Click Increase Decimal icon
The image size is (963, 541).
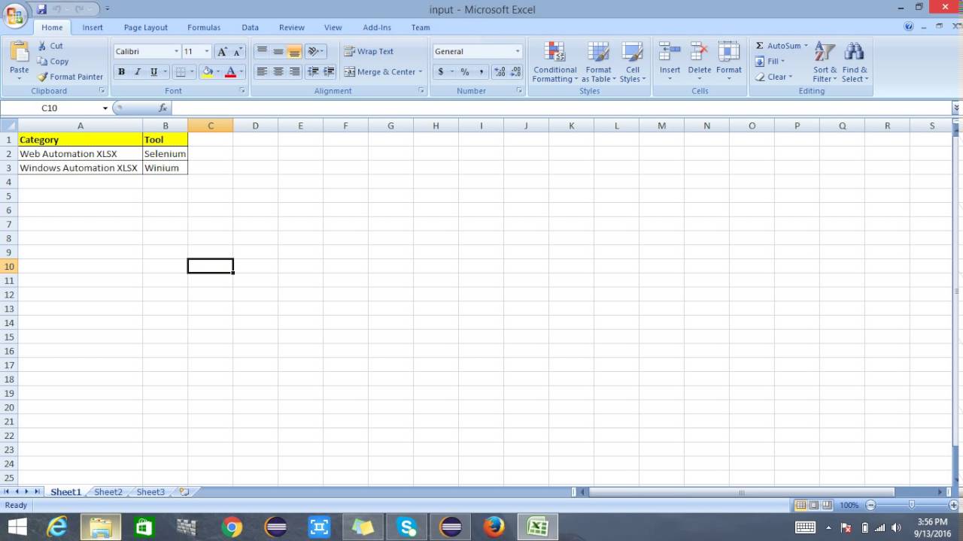tap(500, 71)
